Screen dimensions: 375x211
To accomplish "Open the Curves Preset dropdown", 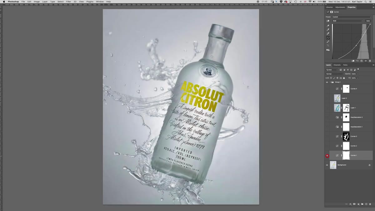I will [x=352, y=17].
